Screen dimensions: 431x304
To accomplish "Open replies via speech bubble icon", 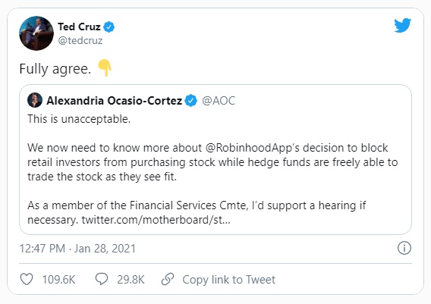I will click(102, 279).
